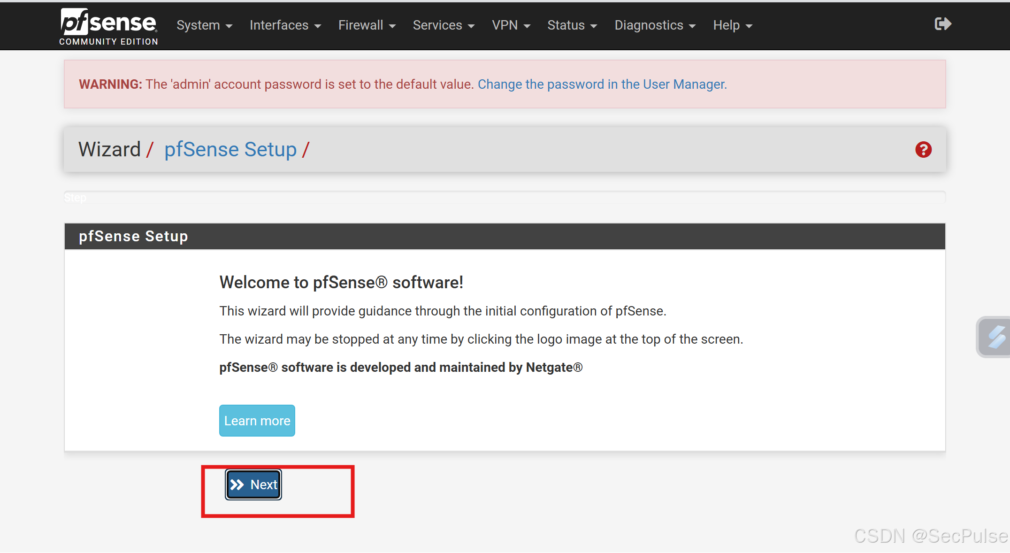Viewport: 1010px width, 553px height.
Task: Open the VPN menu
Action: tap(511, 25)
